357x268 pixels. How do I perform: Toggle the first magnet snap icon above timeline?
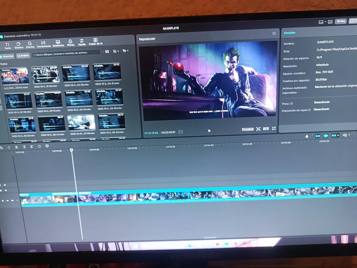tap(318, 136)
